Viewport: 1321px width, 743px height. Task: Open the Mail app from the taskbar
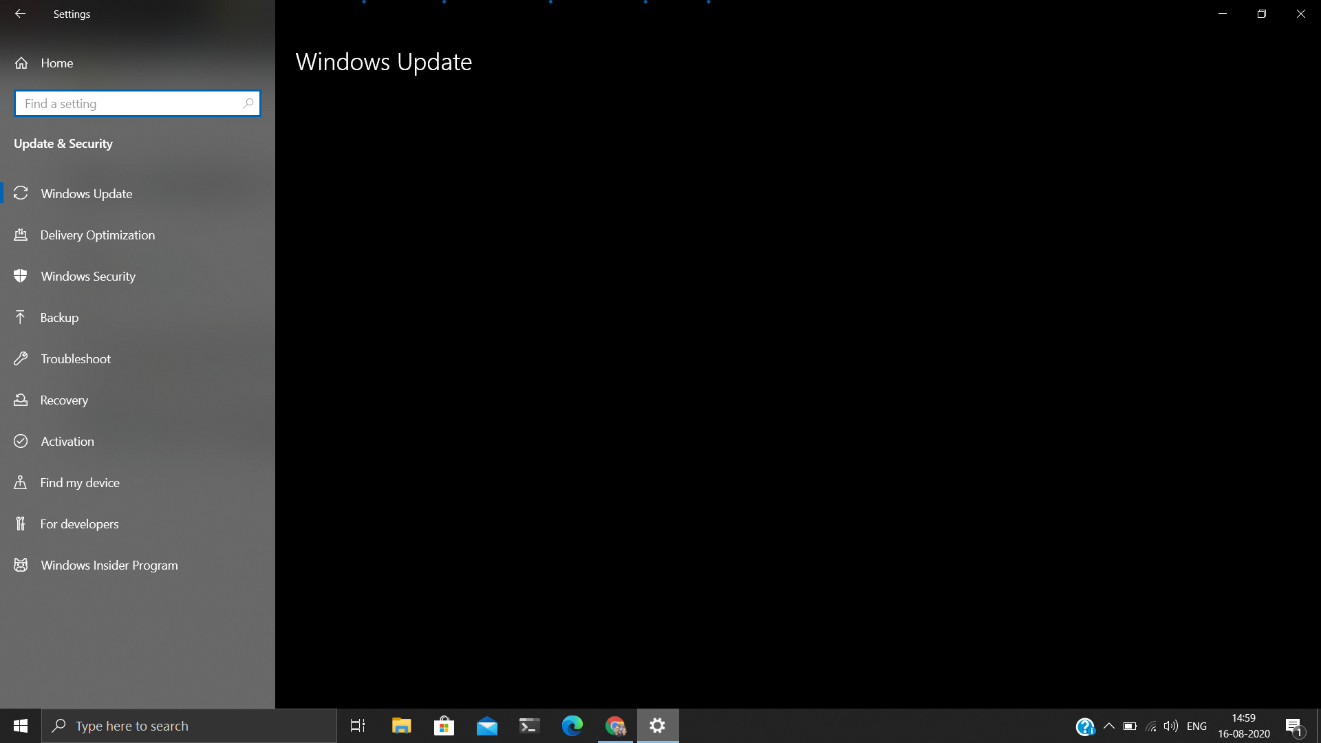tap(487, 726)
